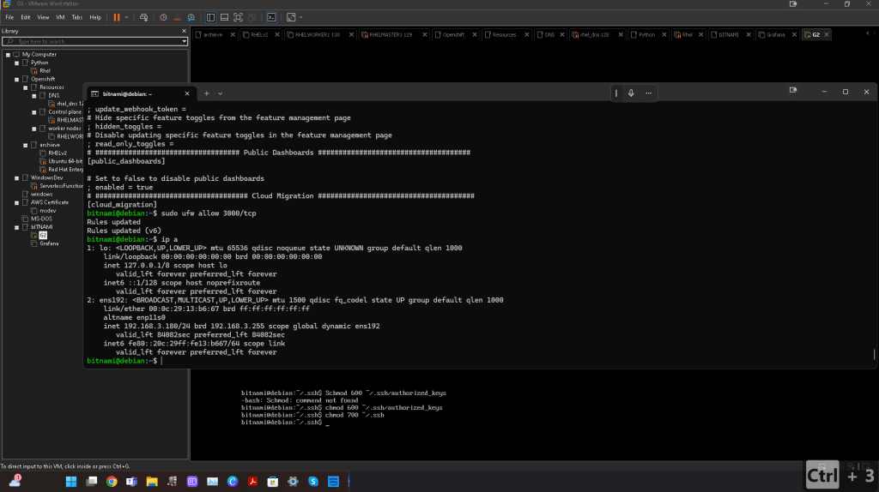The image size is (879, 492).
Task: Toggle Unity mode icon
Action: tap(252, 17)
